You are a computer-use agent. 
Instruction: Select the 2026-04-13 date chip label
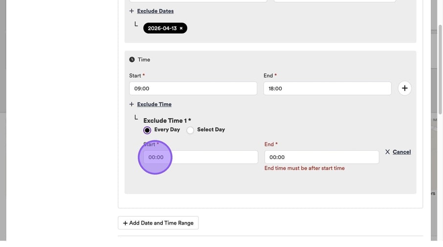click(x=162, y=28)
